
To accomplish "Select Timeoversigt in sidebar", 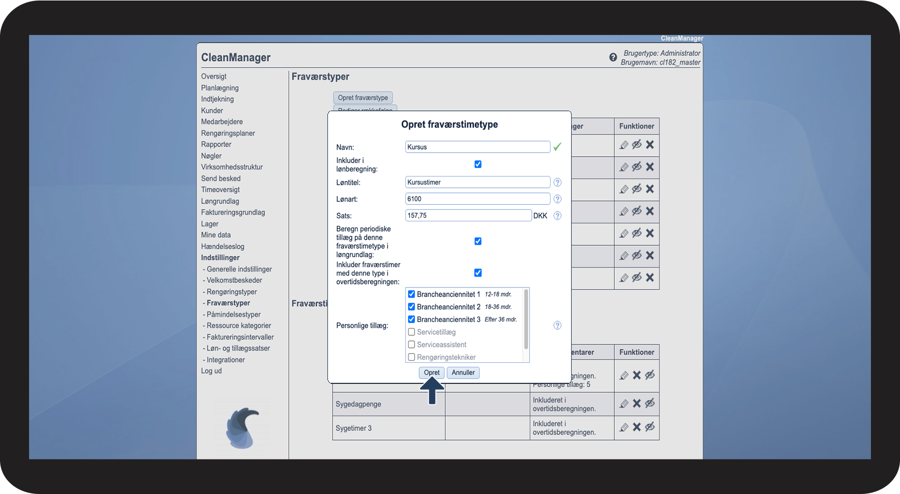I will click(220, 190).
